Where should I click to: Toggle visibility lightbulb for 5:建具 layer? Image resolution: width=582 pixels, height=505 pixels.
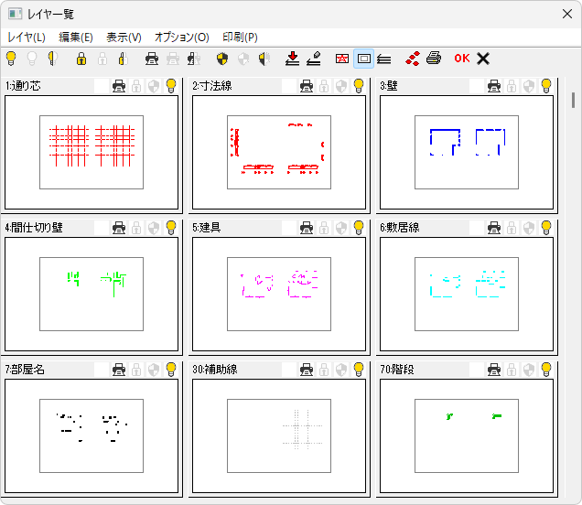point(359,228)
